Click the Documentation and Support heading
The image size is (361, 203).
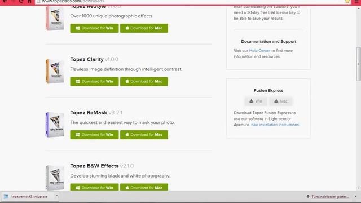(268, 42)
